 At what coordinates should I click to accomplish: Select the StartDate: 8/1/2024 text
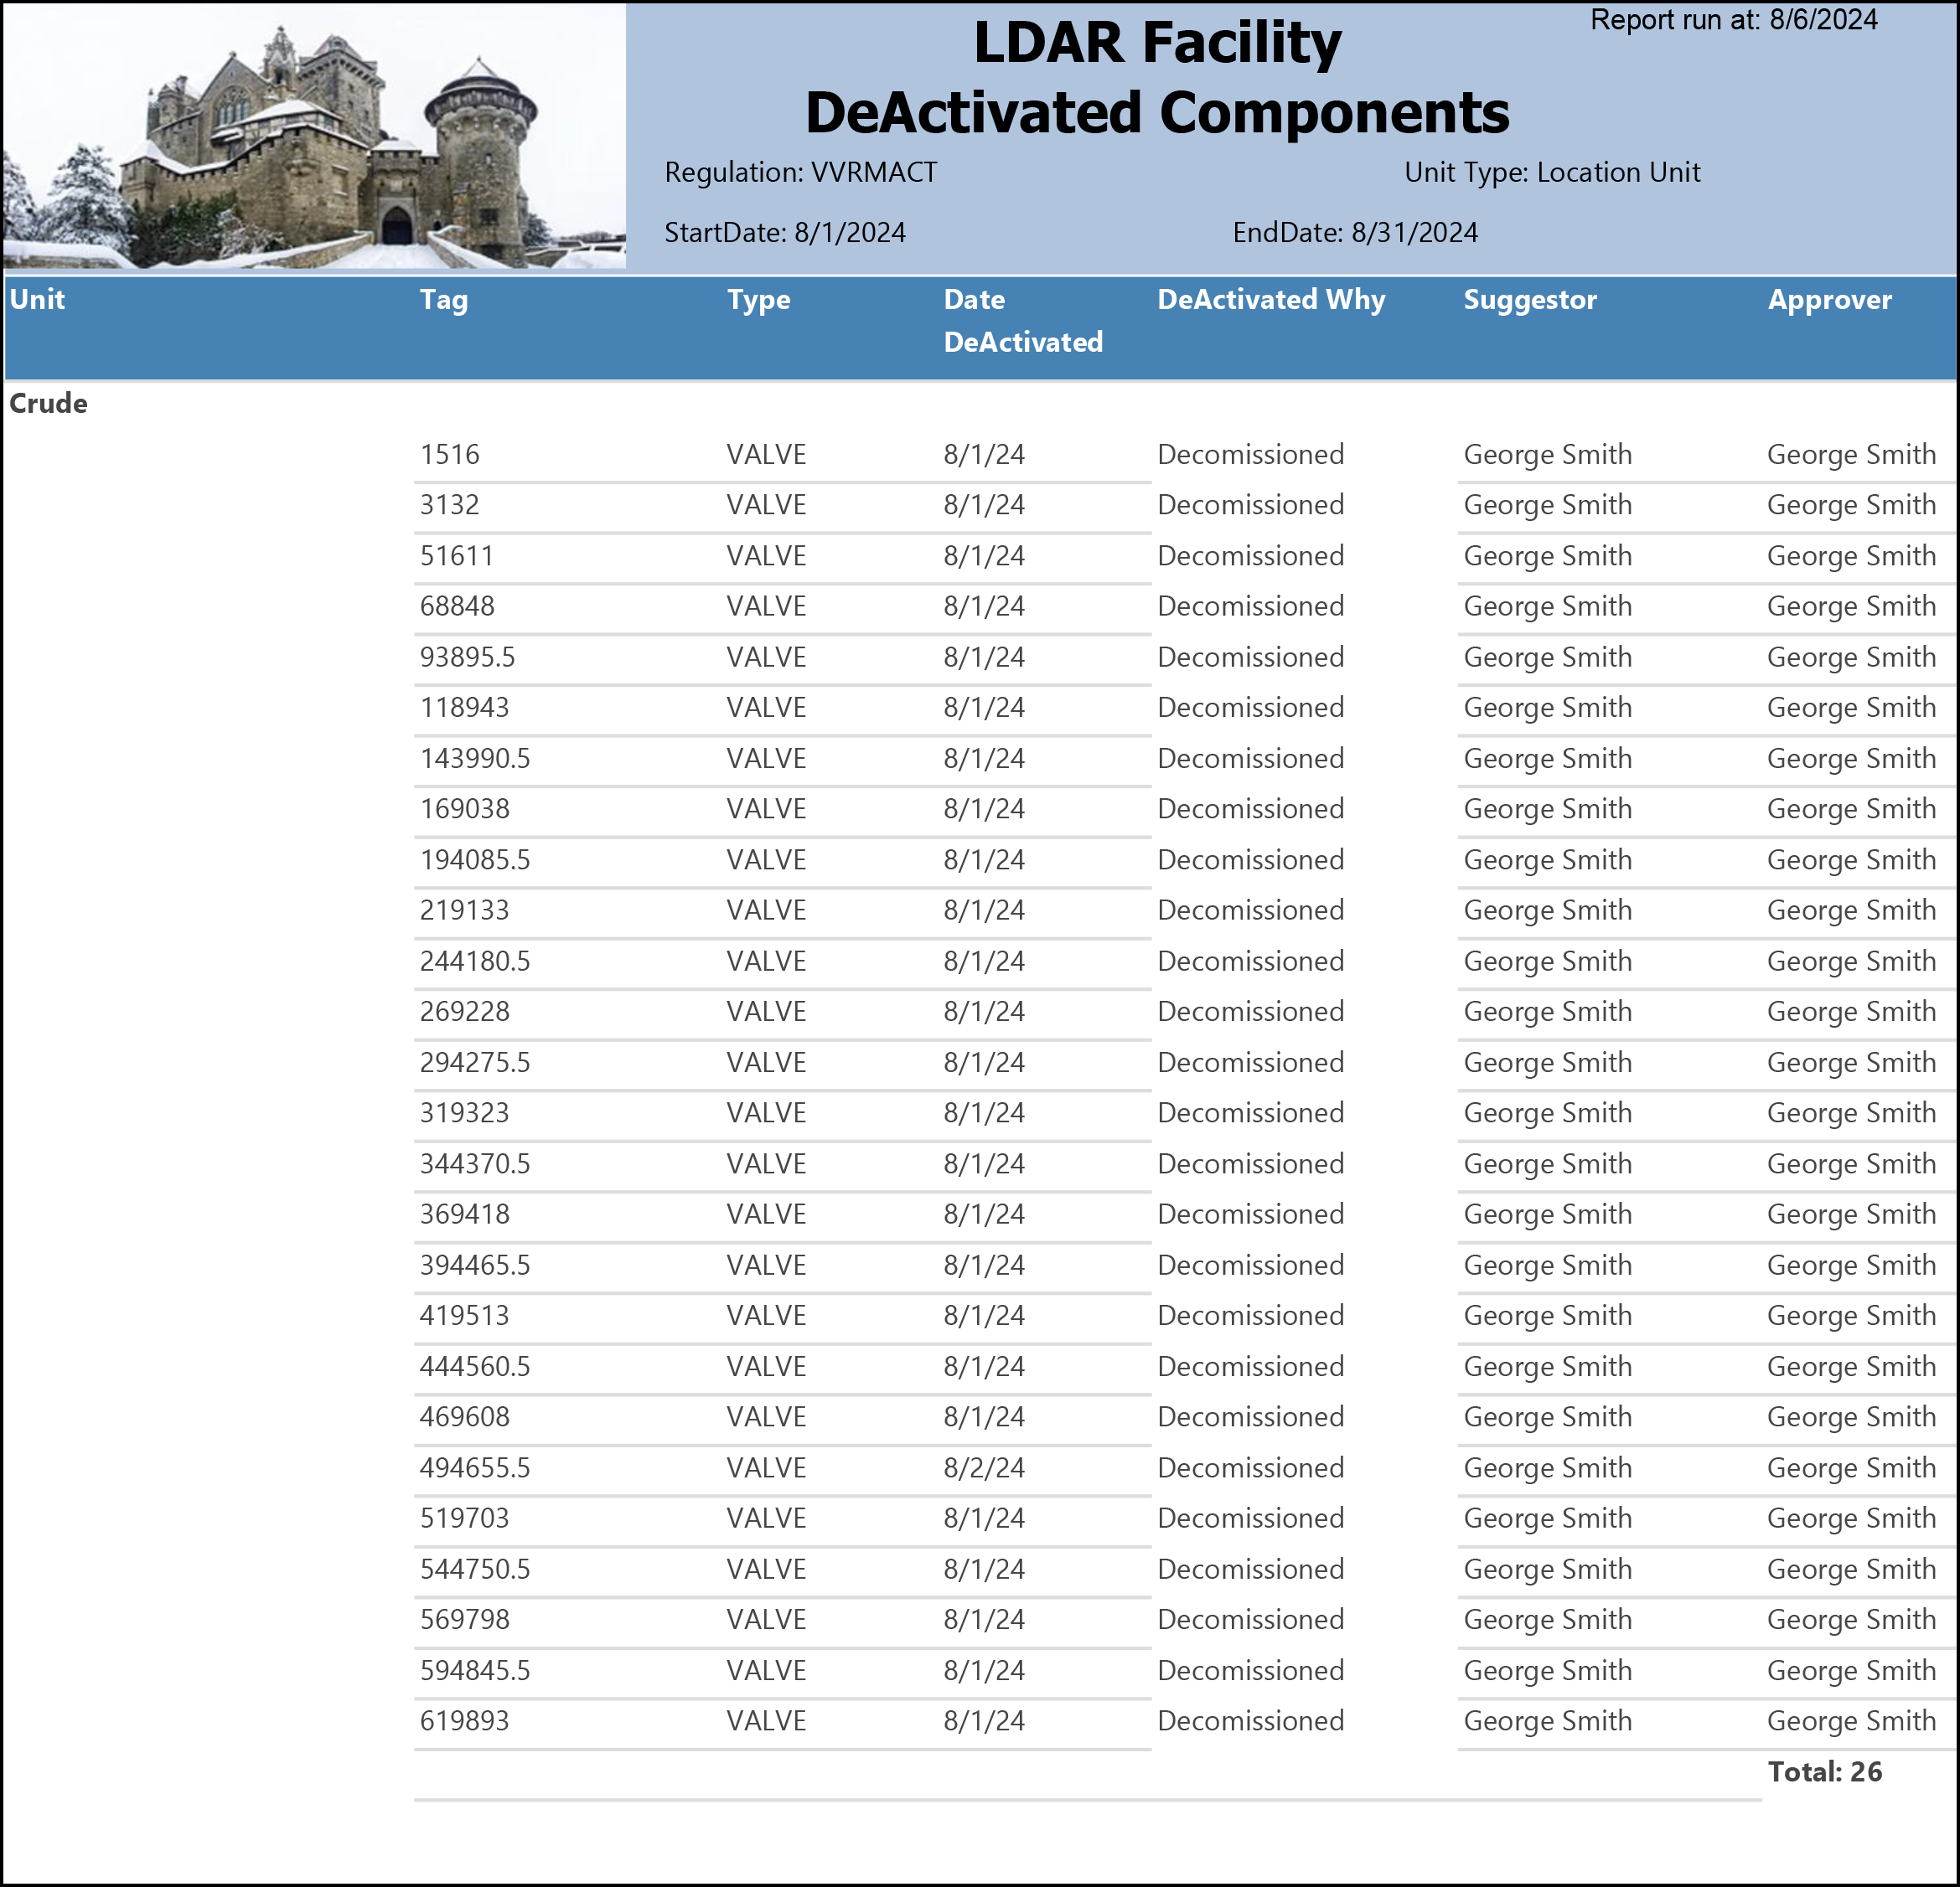[785, 233]
